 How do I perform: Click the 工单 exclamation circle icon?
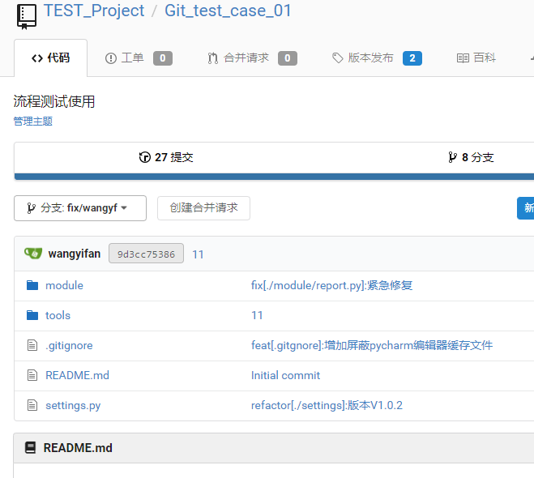pos(111,58)
